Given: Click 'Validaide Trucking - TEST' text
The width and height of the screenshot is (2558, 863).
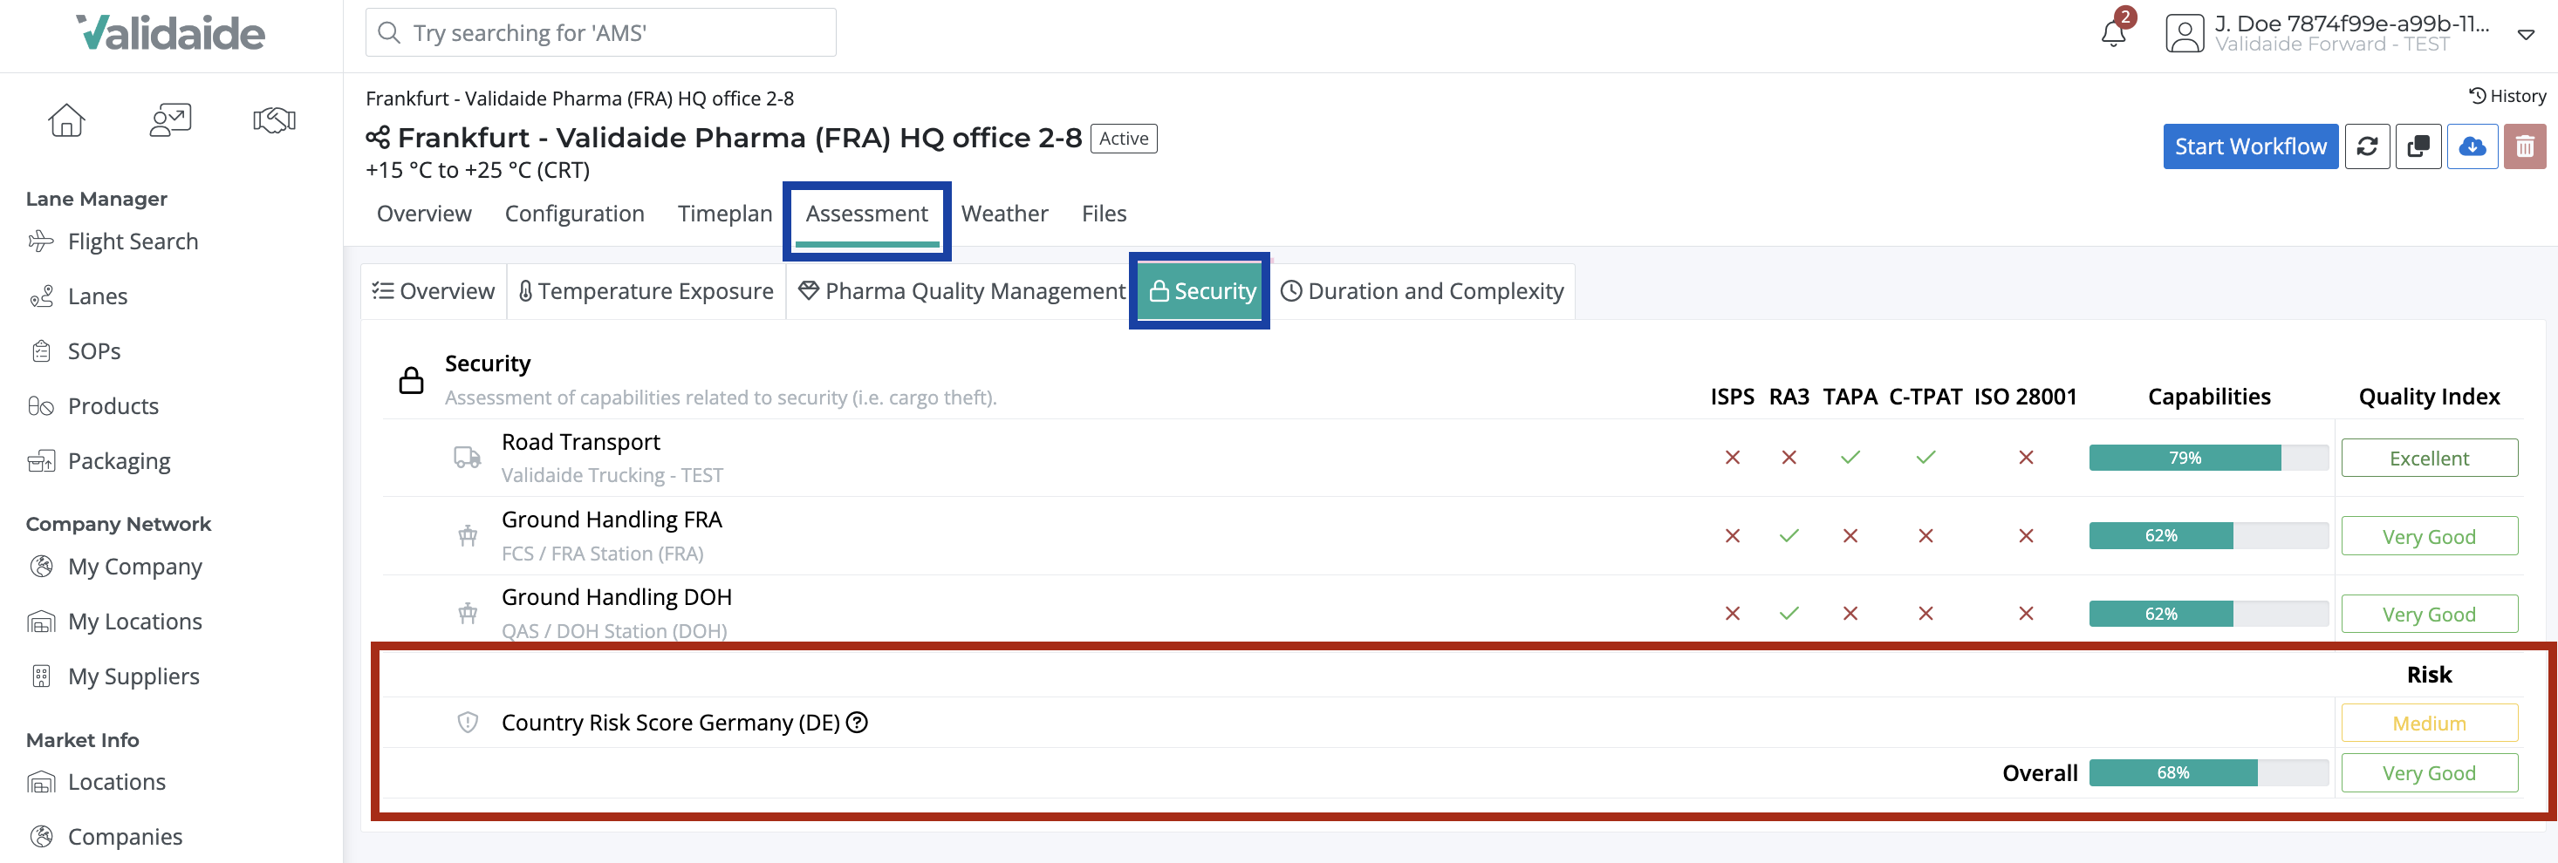Looking at the screenshot, I should 612,475.
